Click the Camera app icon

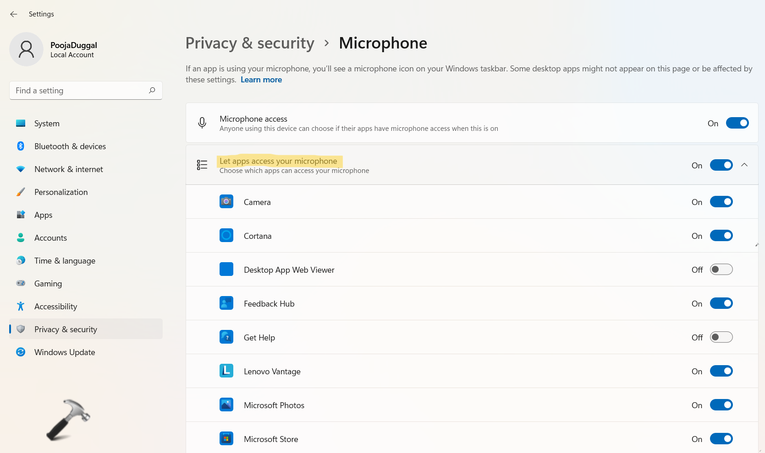[226, 202]
